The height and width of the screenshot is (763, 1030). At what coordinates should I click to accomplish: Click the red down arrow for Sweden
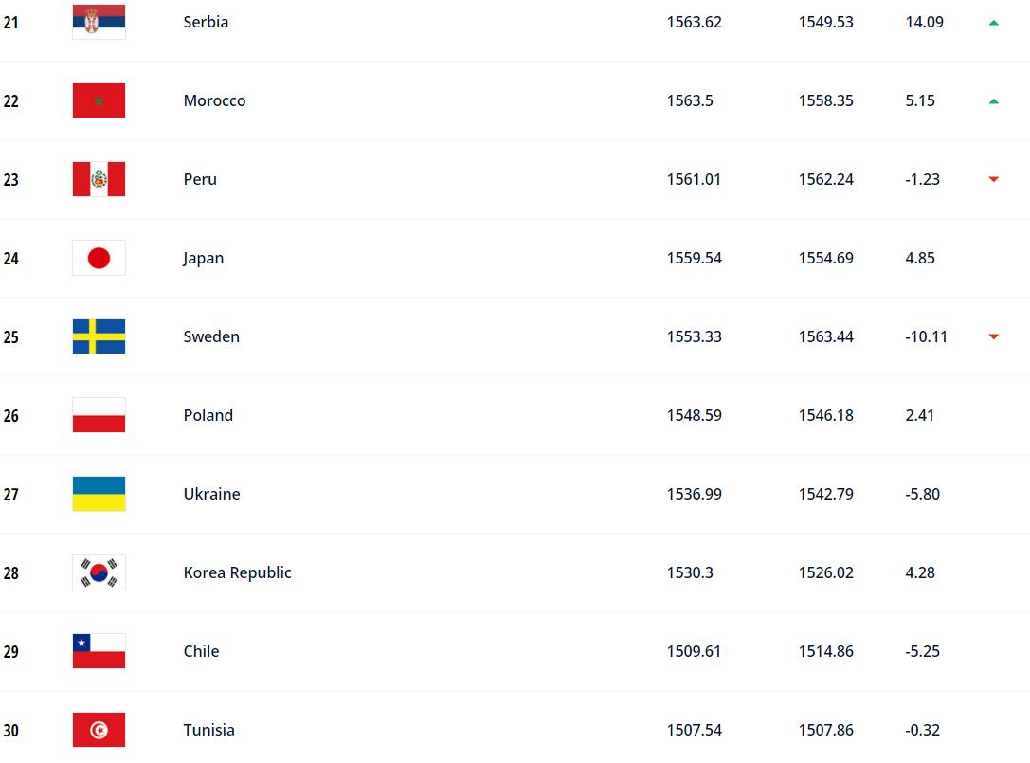point(994,336)
